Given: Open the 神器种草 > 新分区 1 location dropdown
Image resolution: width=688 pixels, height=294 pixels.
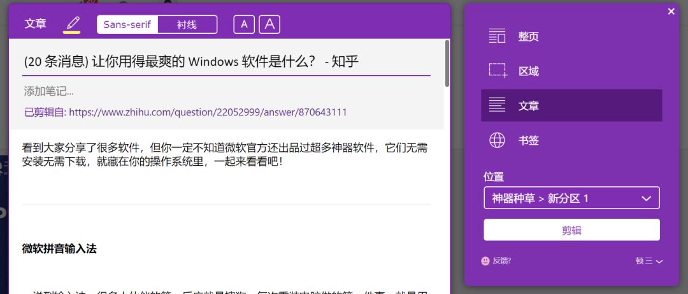Looking at the screenshot, I should click(x=571, y=198).
